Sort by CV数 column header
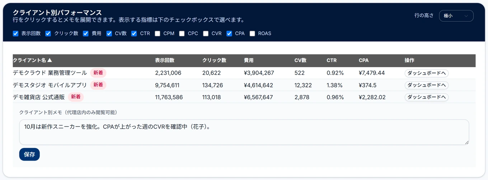The height and width of the screenshot is (180, 488). click(x=300, y=60)
